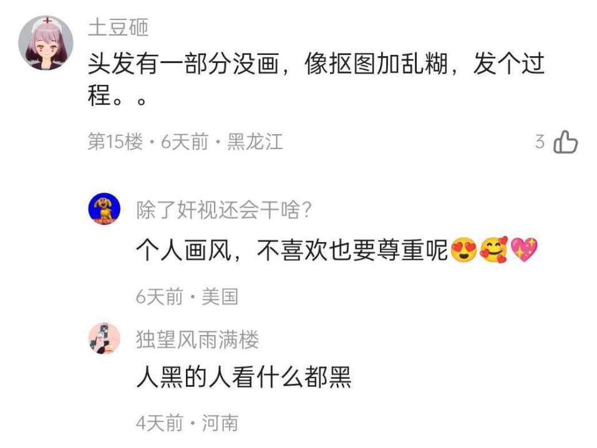Tap the 6天前 · 美国 timestamp line
This screenshot has width=597, height=448.
[187, 297]
